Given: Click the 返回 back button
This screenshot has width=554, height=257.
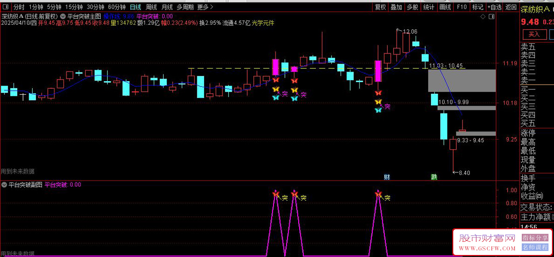Looking at the screenshot, I should [x=511, y=7].
